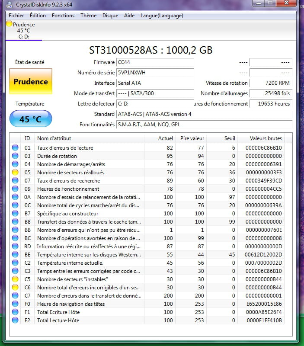This screenshot has width=304, height=346.
Task: Open the Disque menu
Action: tap(110, 16)
